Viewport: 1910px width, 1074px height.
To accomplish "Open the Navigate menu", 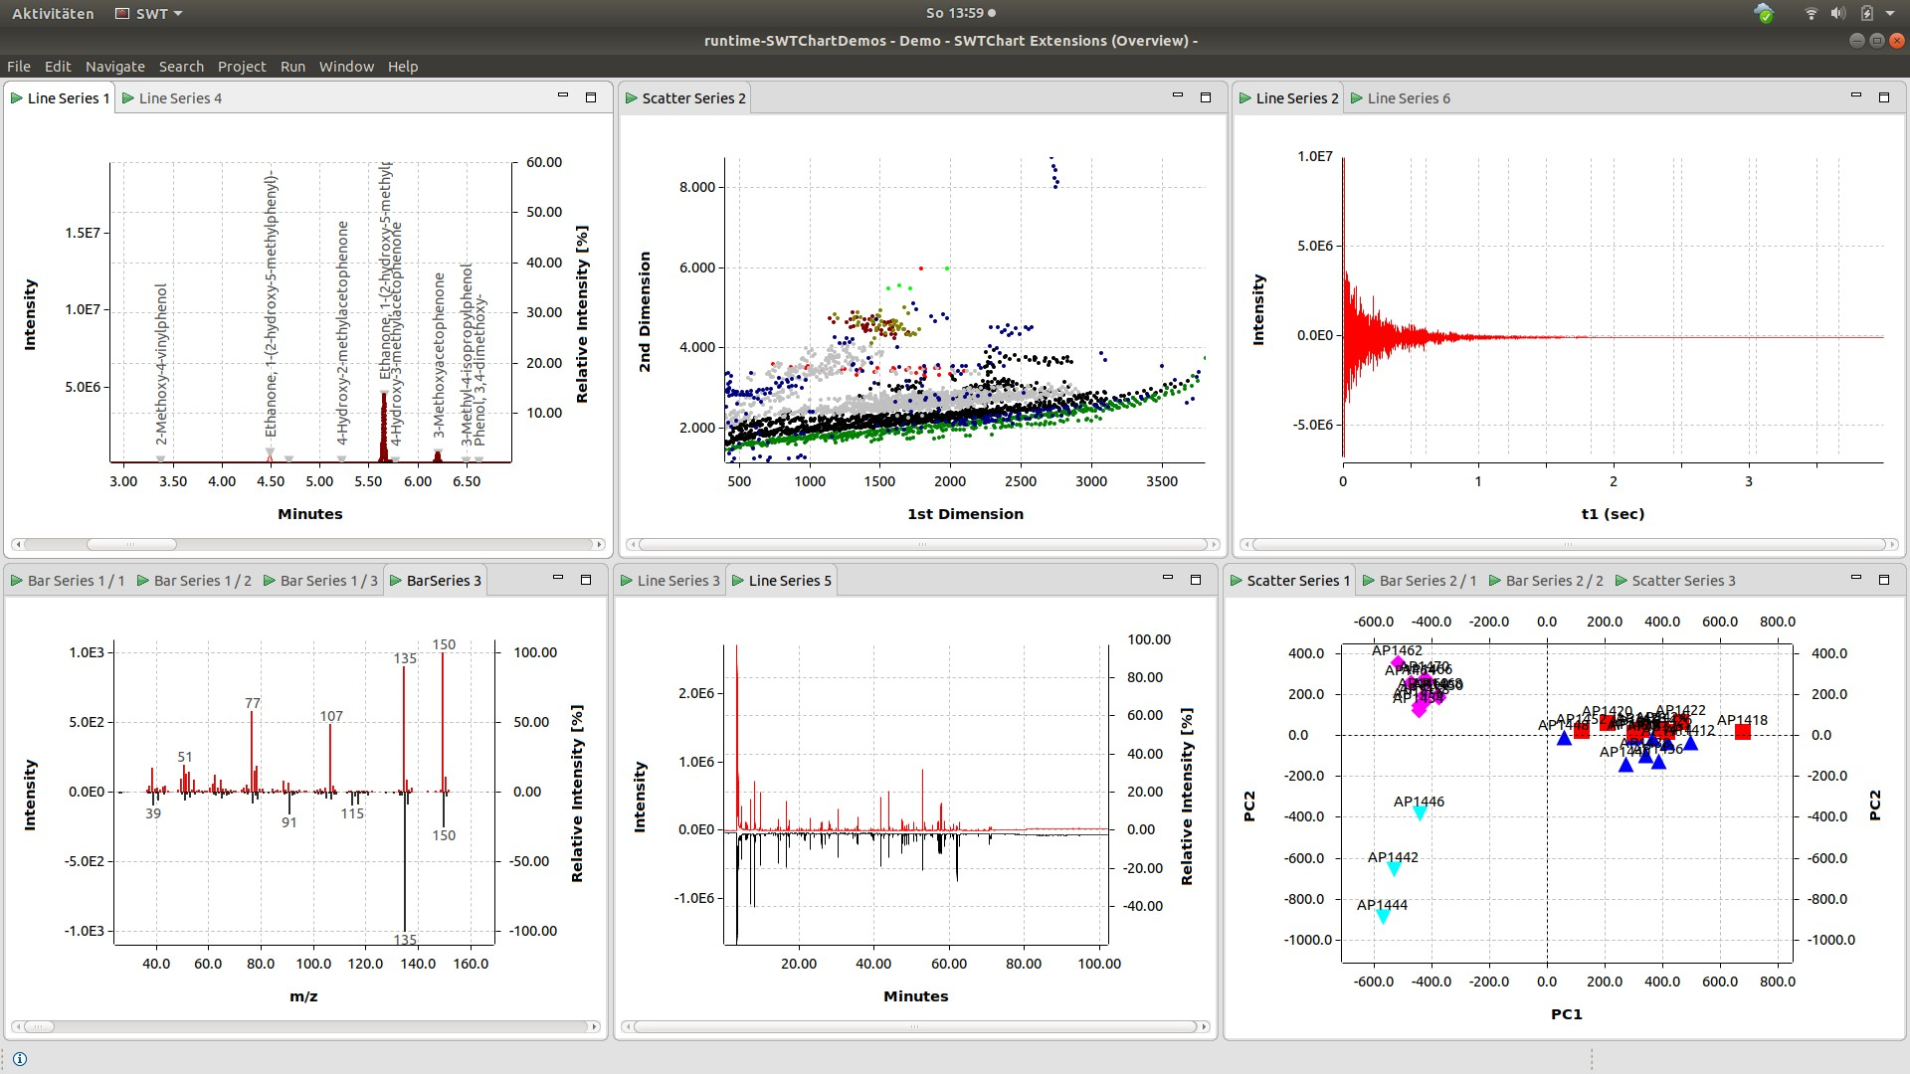I will tap(114, 67).
